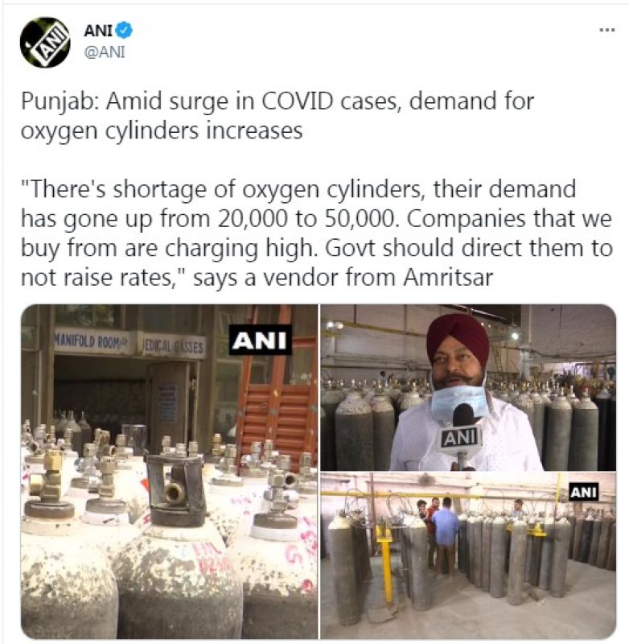Click ANI watermark on left photo

260,340
